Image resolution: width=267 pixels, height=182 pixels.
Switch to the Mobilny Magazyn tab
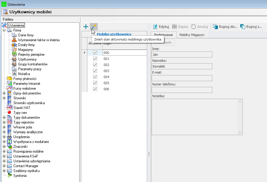[x=192, y=35]
